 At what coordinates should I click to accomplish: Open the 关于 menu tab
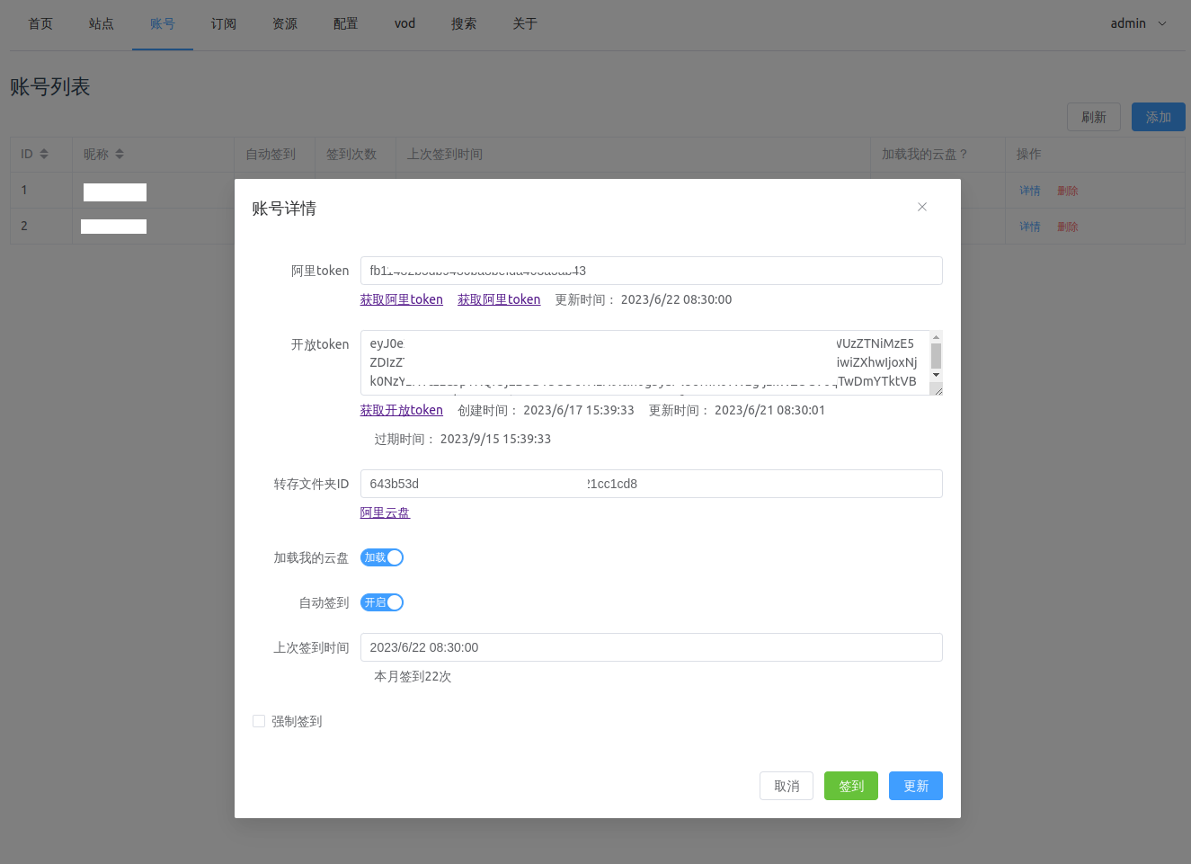(x=525, y=24)
